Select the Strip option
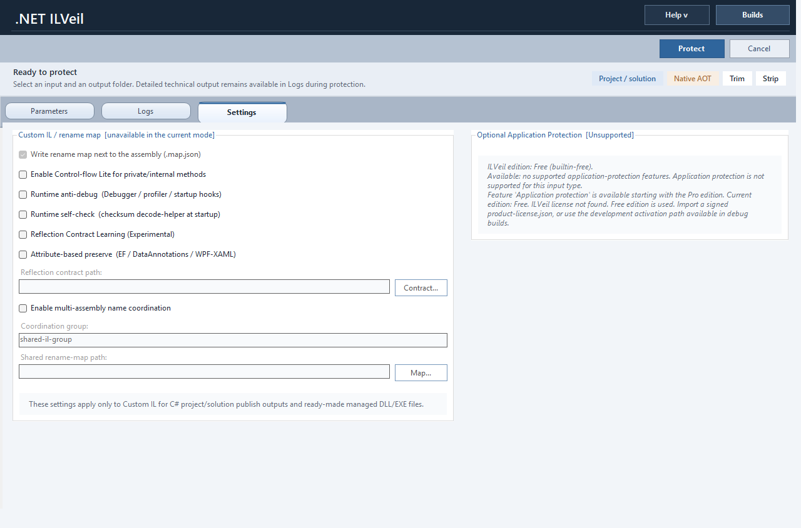Screen dimensions: 801x528 [770, 78]
